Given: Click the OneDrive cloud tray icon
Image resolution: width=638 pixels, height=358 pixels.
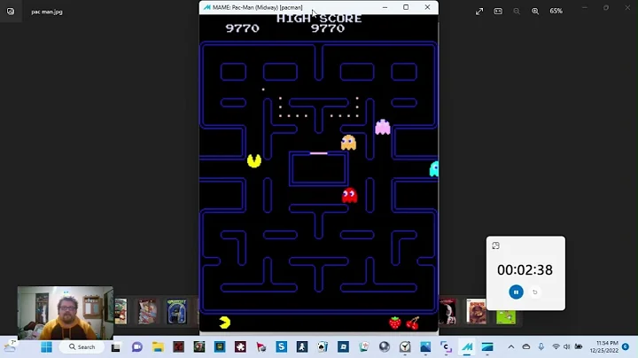Looking at the screenshot, I should point(526,347).
